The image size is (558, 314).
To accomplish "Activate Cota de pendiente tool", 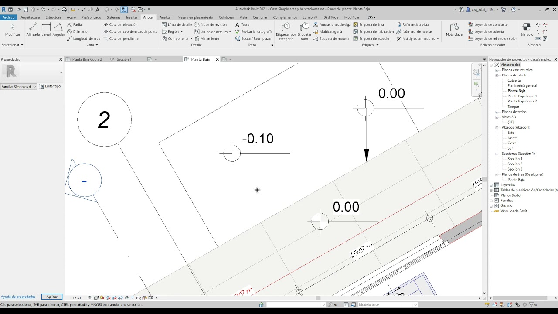I will [121, 39].
